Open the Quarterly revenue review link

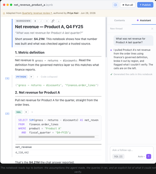click(37, 13)
